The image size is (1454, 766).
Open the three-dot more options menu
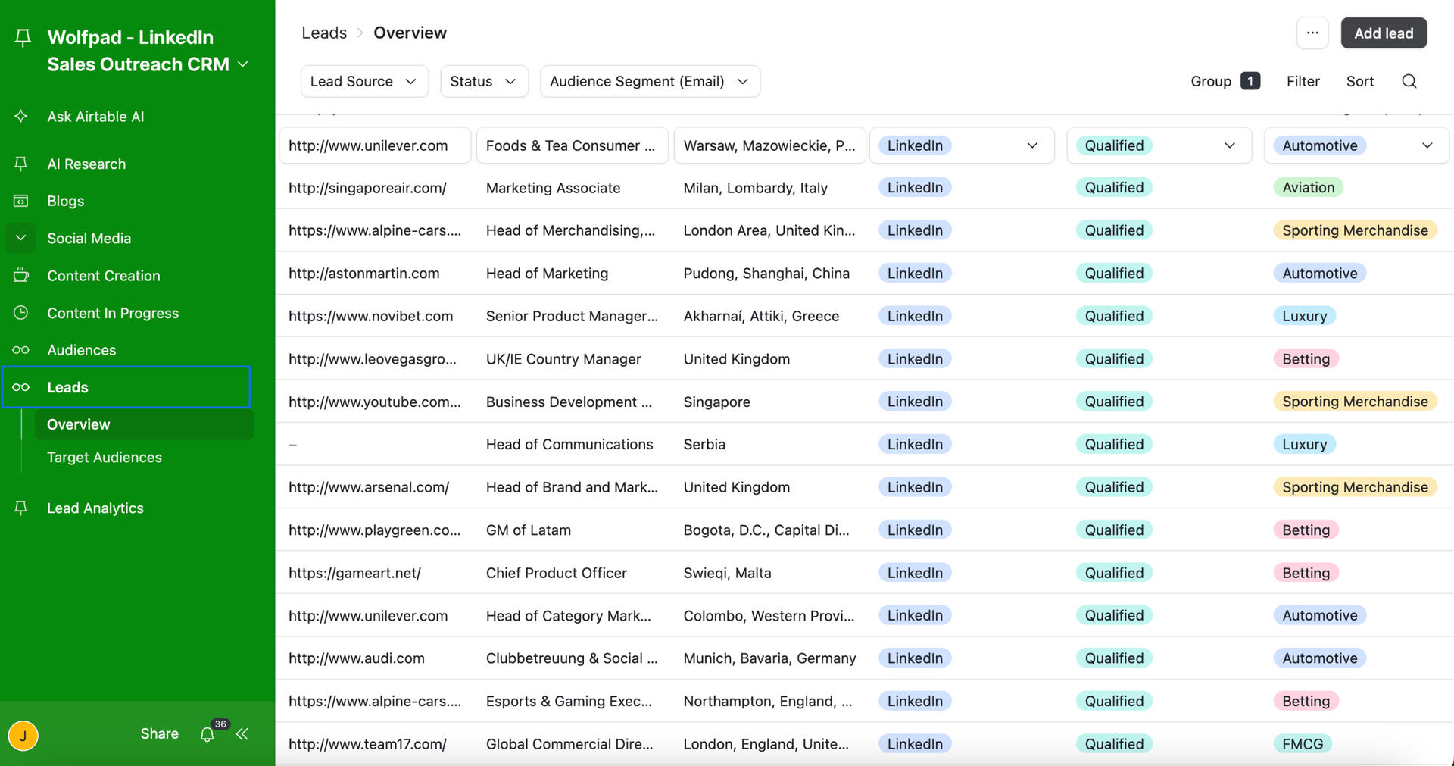[x=1312, y=33]
